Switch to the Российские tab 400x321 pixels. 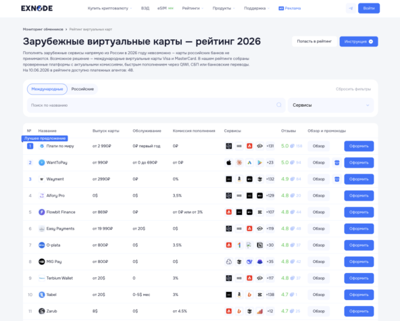click(82, 89)
